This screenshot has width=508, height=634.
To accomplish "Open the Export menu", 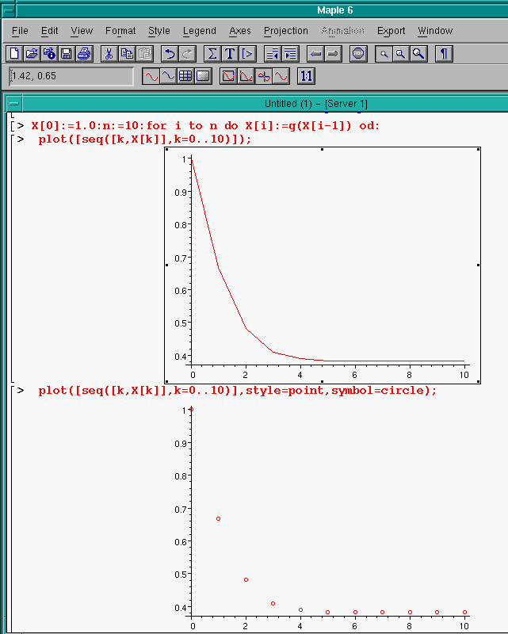I will [x=391, y=31].
